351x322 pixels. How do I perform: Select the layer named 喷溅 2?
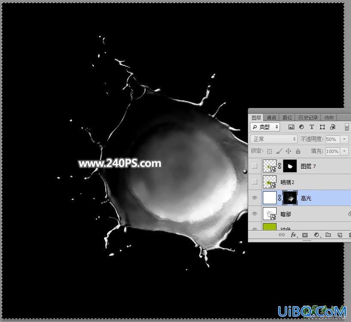tap(287, 182)
